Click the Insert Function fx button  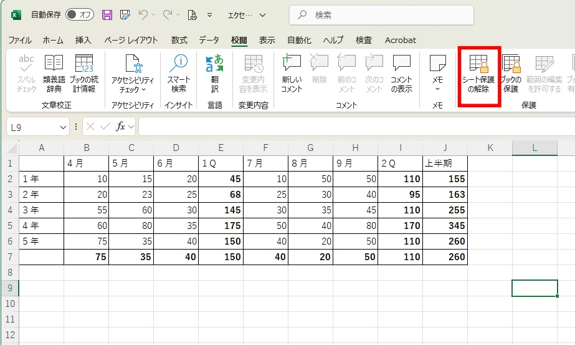click(121, 127)
